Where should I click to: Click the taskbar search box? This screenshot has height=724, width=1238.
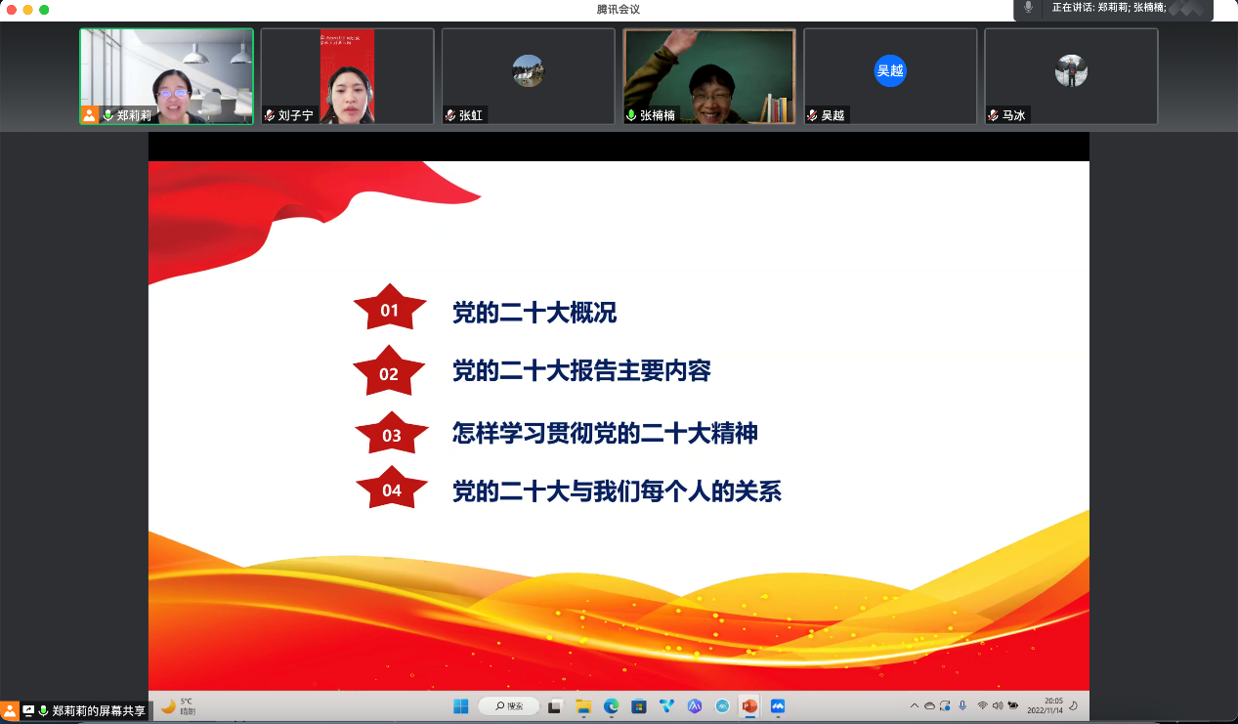coord(509,705)
